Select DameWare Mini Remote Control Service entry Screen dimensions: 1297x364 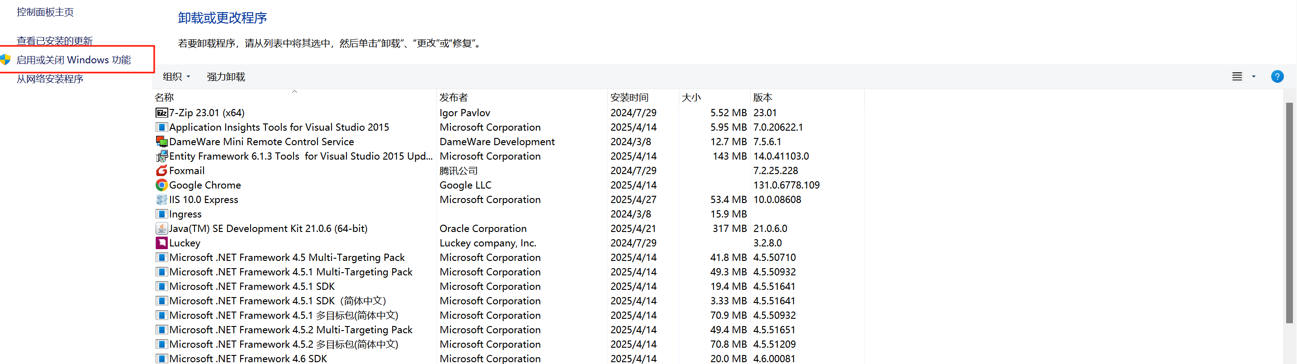tap(261, 142)
